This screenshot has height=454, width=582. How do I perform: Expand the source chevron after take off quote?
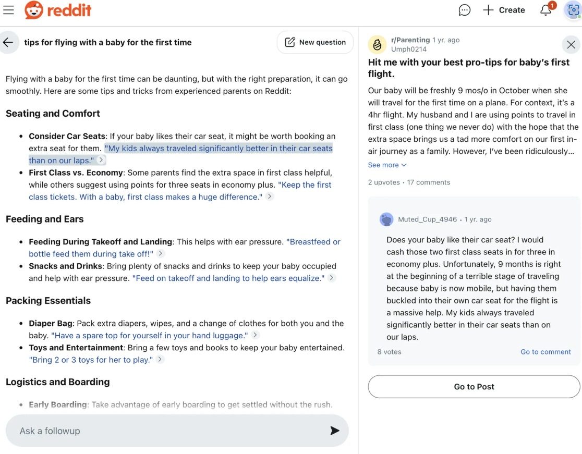click(161, 254)
